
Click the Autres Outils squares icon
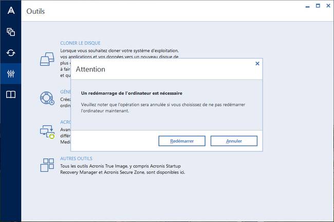(47, 165)
